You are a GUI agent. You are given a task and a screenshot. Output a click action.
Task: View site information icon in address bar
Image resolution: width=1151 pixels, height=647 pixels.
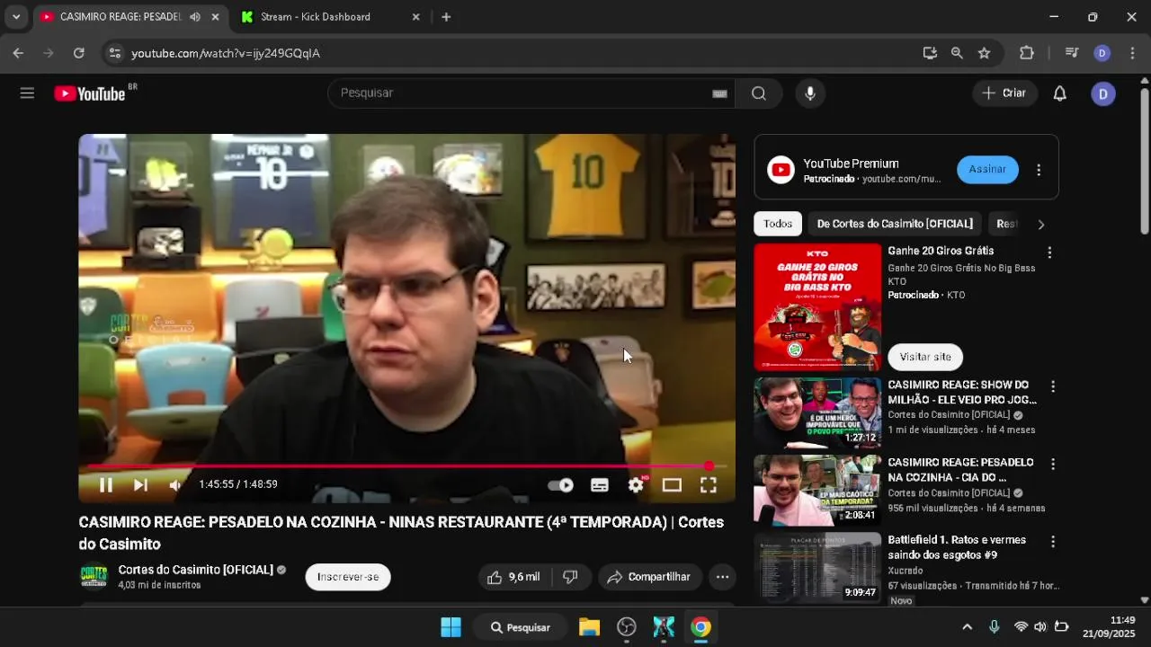click(114, 53)
